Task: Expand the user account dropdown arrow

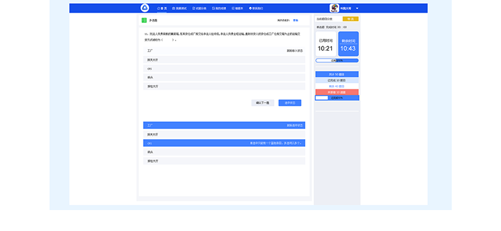Action: click(x=357, y=8)
